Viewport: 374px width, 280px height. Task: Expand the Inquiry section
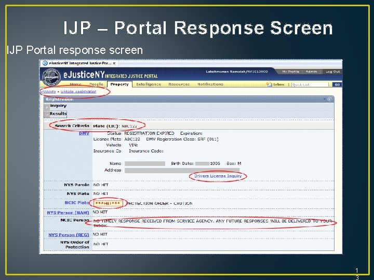pyautogui.click(x=47, y=107)
